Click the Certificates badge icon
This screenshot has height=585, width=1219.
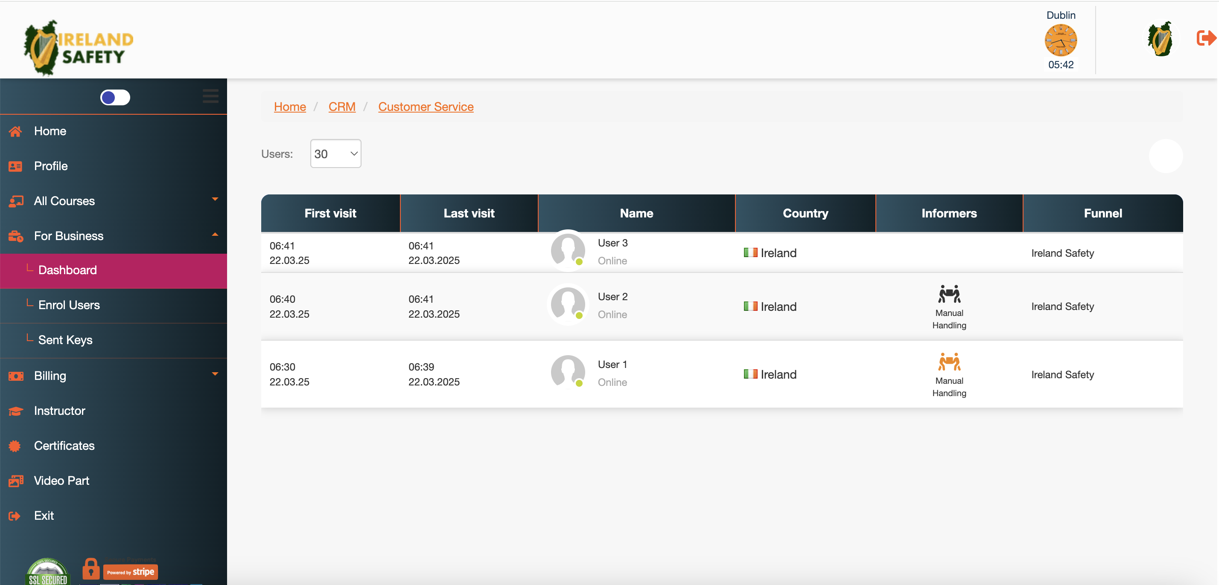(x=15, y=446)
